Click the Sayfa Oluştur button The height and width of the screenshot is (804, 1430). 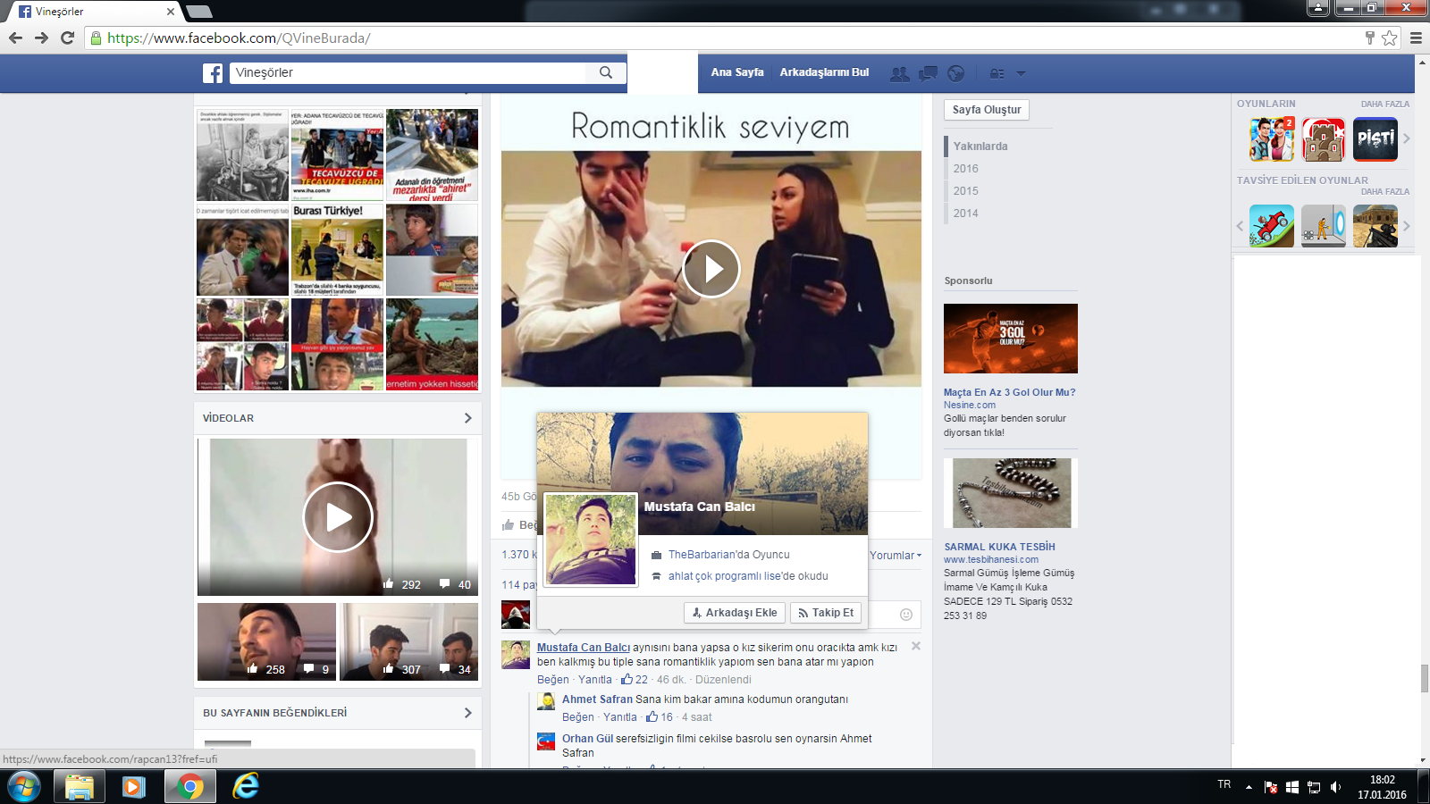click(987, 110)
